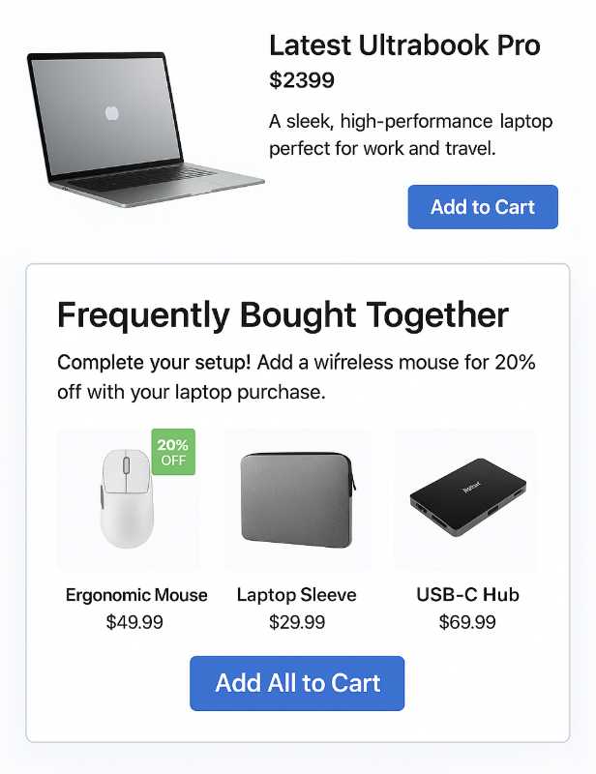
Task: Click the laptop description text
Action: [410, 135]
